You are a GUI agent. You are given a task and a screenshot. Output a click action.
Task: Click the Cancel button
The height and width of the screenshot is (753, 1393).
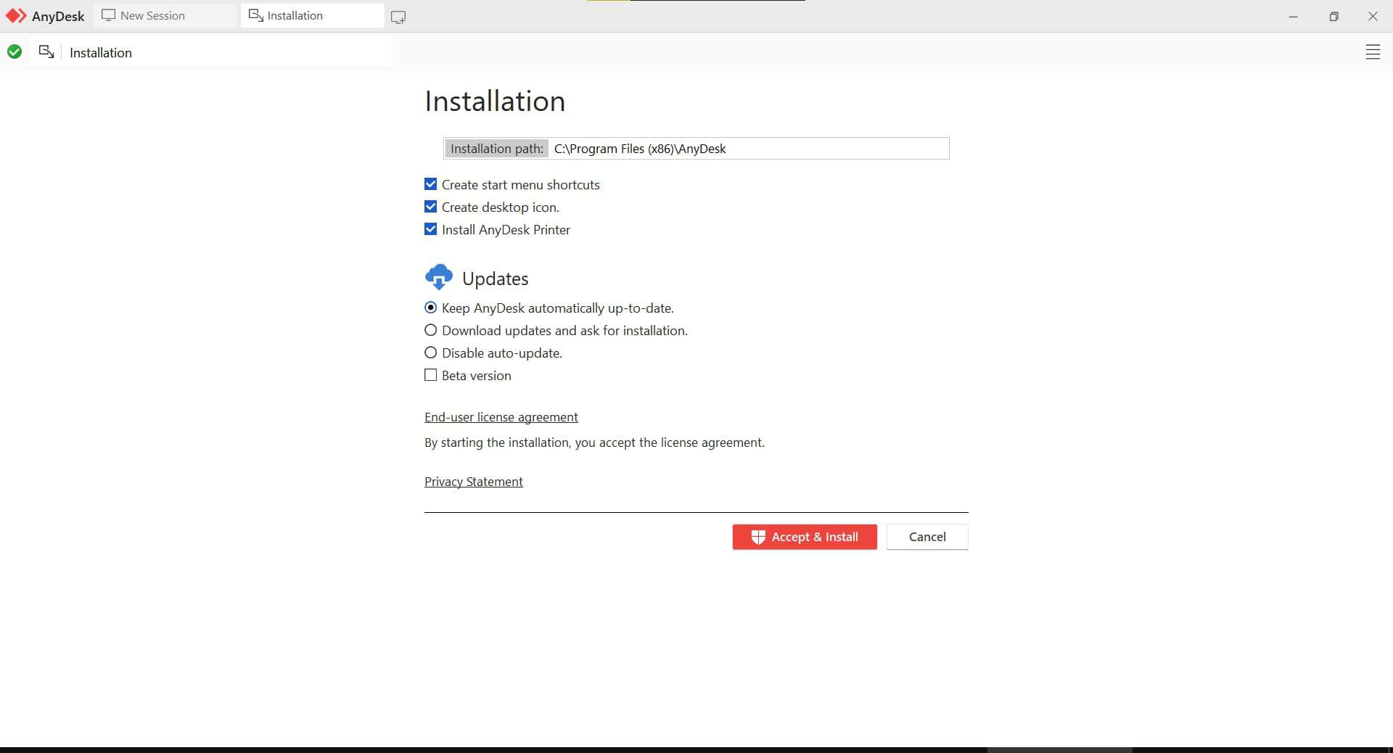tap(927, 537)
